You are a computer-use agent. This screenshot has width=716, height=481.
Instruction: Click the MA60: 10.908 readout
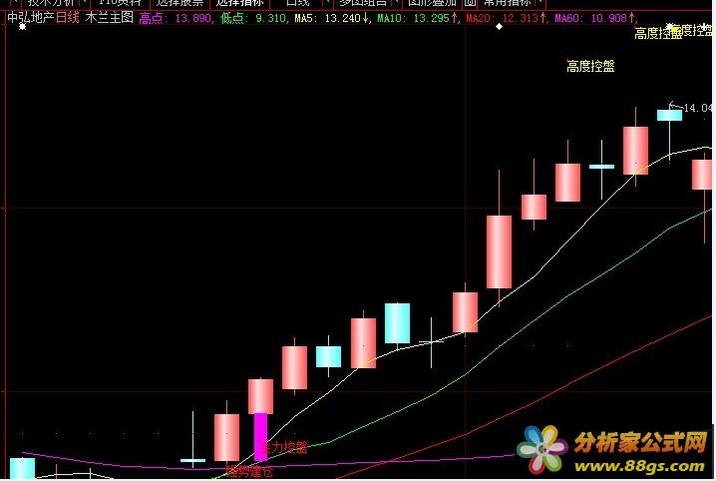[x=594, y=18]
